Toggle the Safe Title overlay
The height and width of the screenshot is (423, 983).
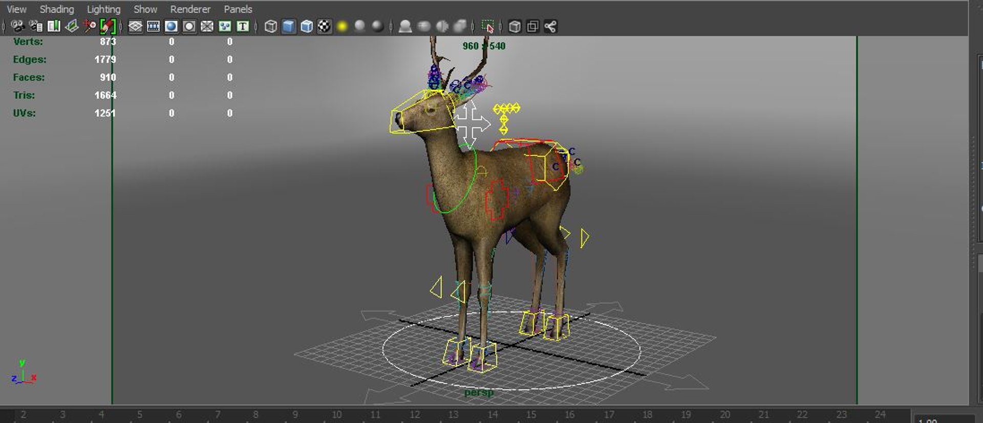click(243, 26)
